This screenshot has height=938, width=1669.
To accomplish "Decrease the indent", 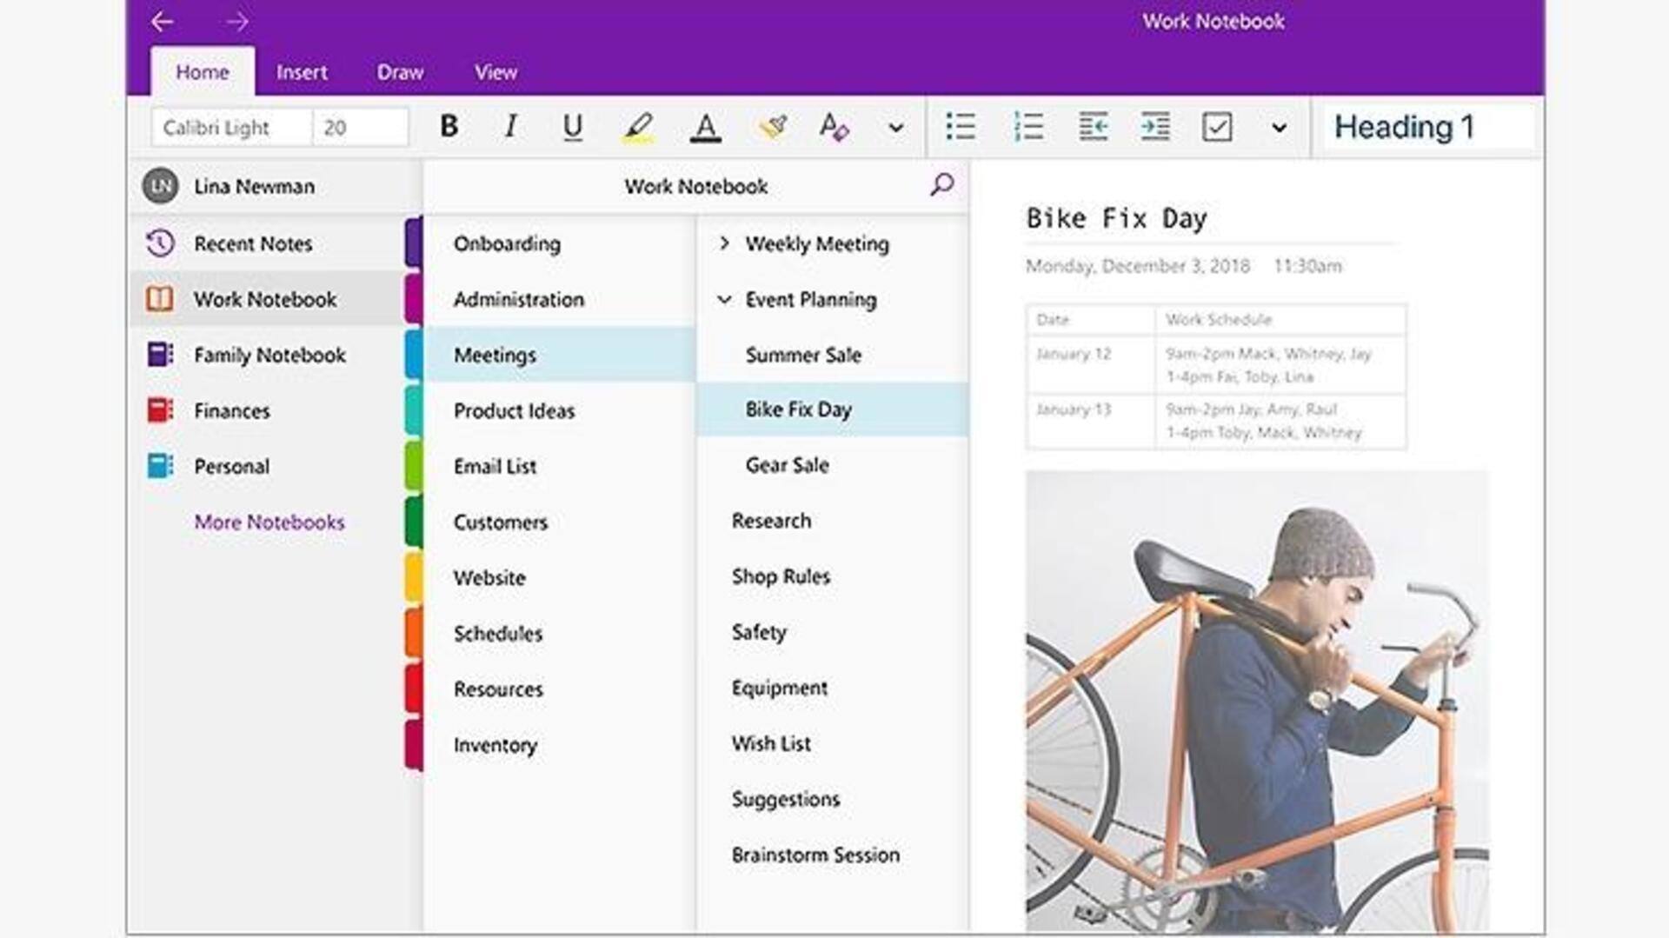I will (x=1093, y=127).
